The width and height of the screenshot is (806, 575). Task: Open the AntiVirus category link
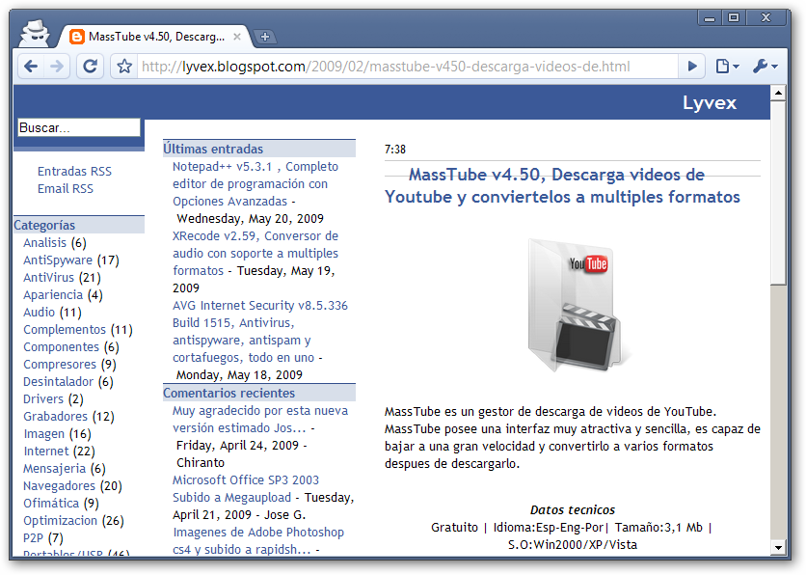48,277
